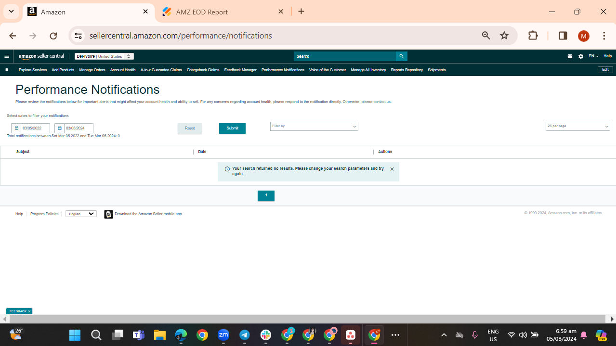Open the messages envelope icon

(570, 56)
